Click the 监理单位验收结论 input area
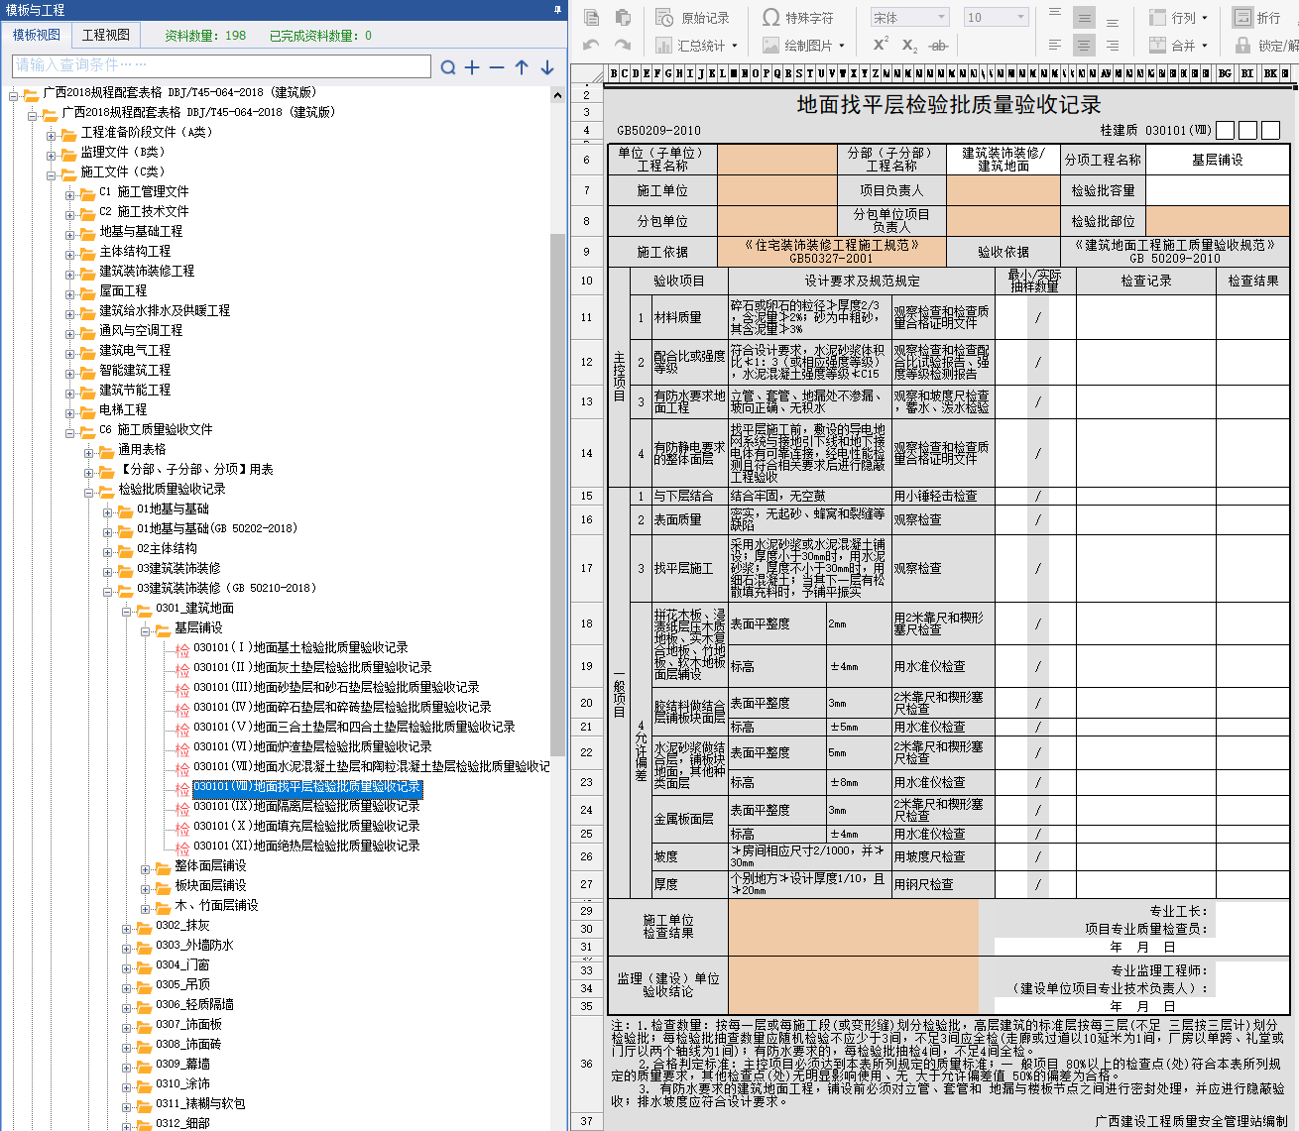 click(853, 983)
